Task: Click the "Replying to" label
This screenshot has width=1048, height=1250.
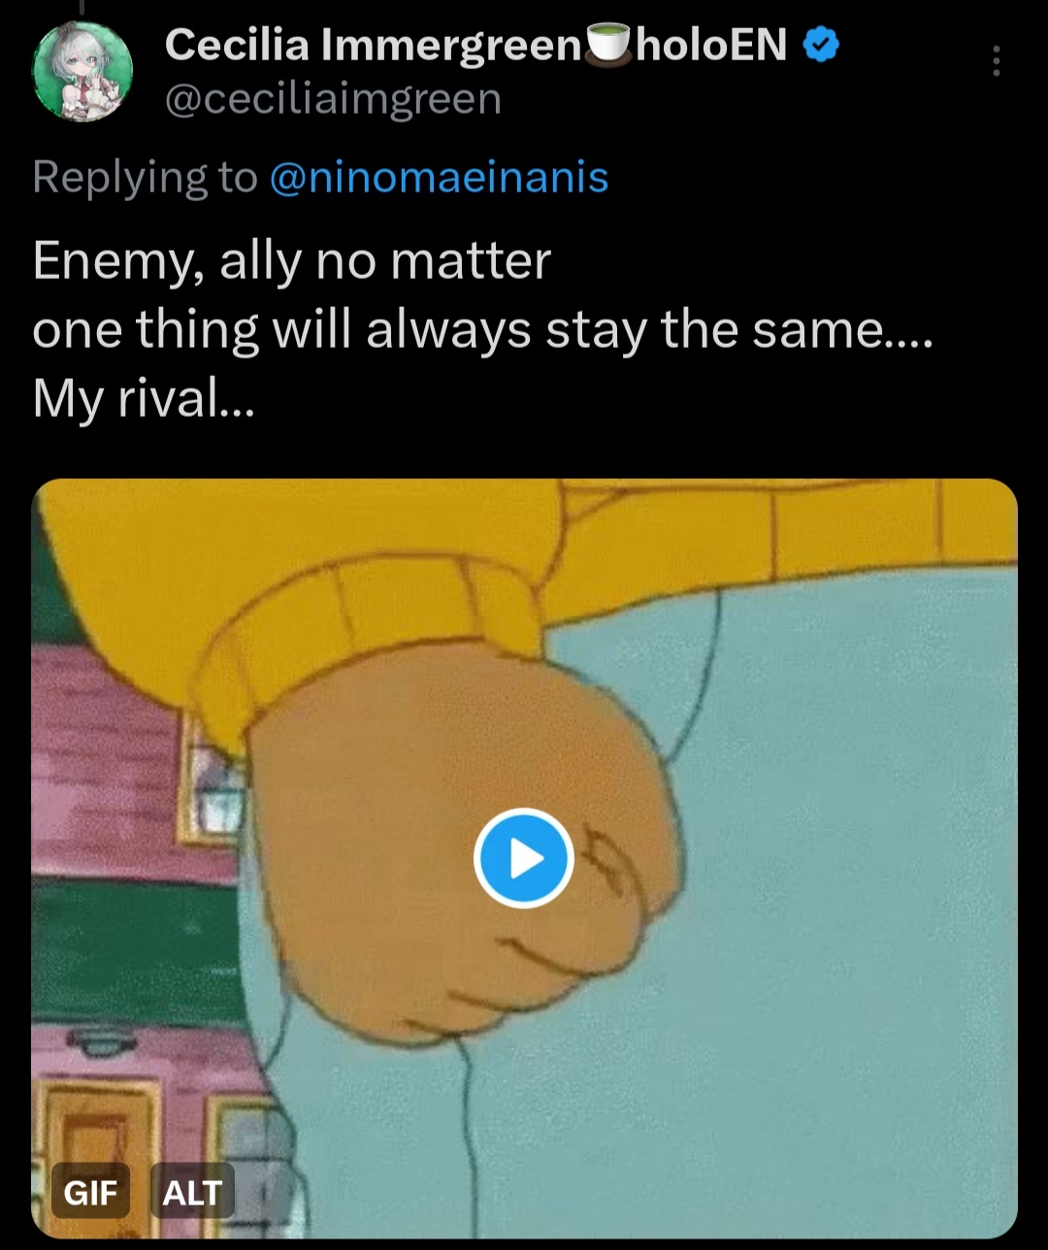Action: pos(145,177)
